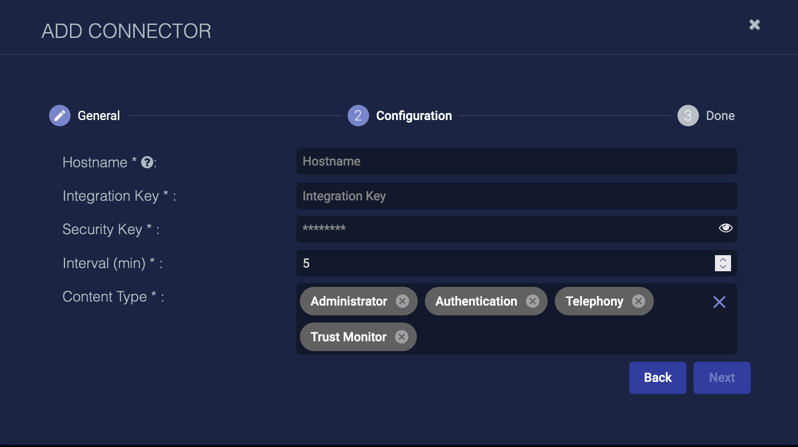Close the Add Connector dialog
Viewport: 798px width, 447px height.
(x=754, y=25)
